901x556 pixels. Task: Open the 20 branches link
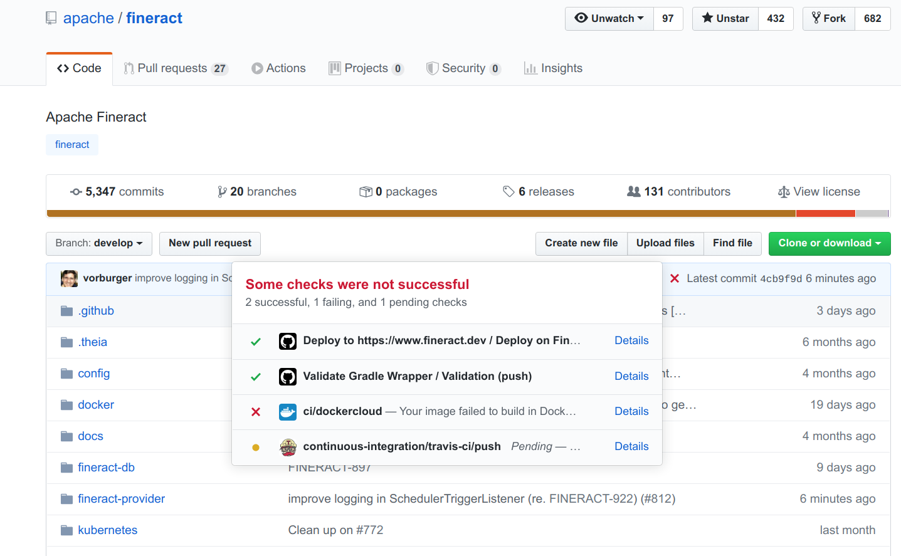[256, 192]
